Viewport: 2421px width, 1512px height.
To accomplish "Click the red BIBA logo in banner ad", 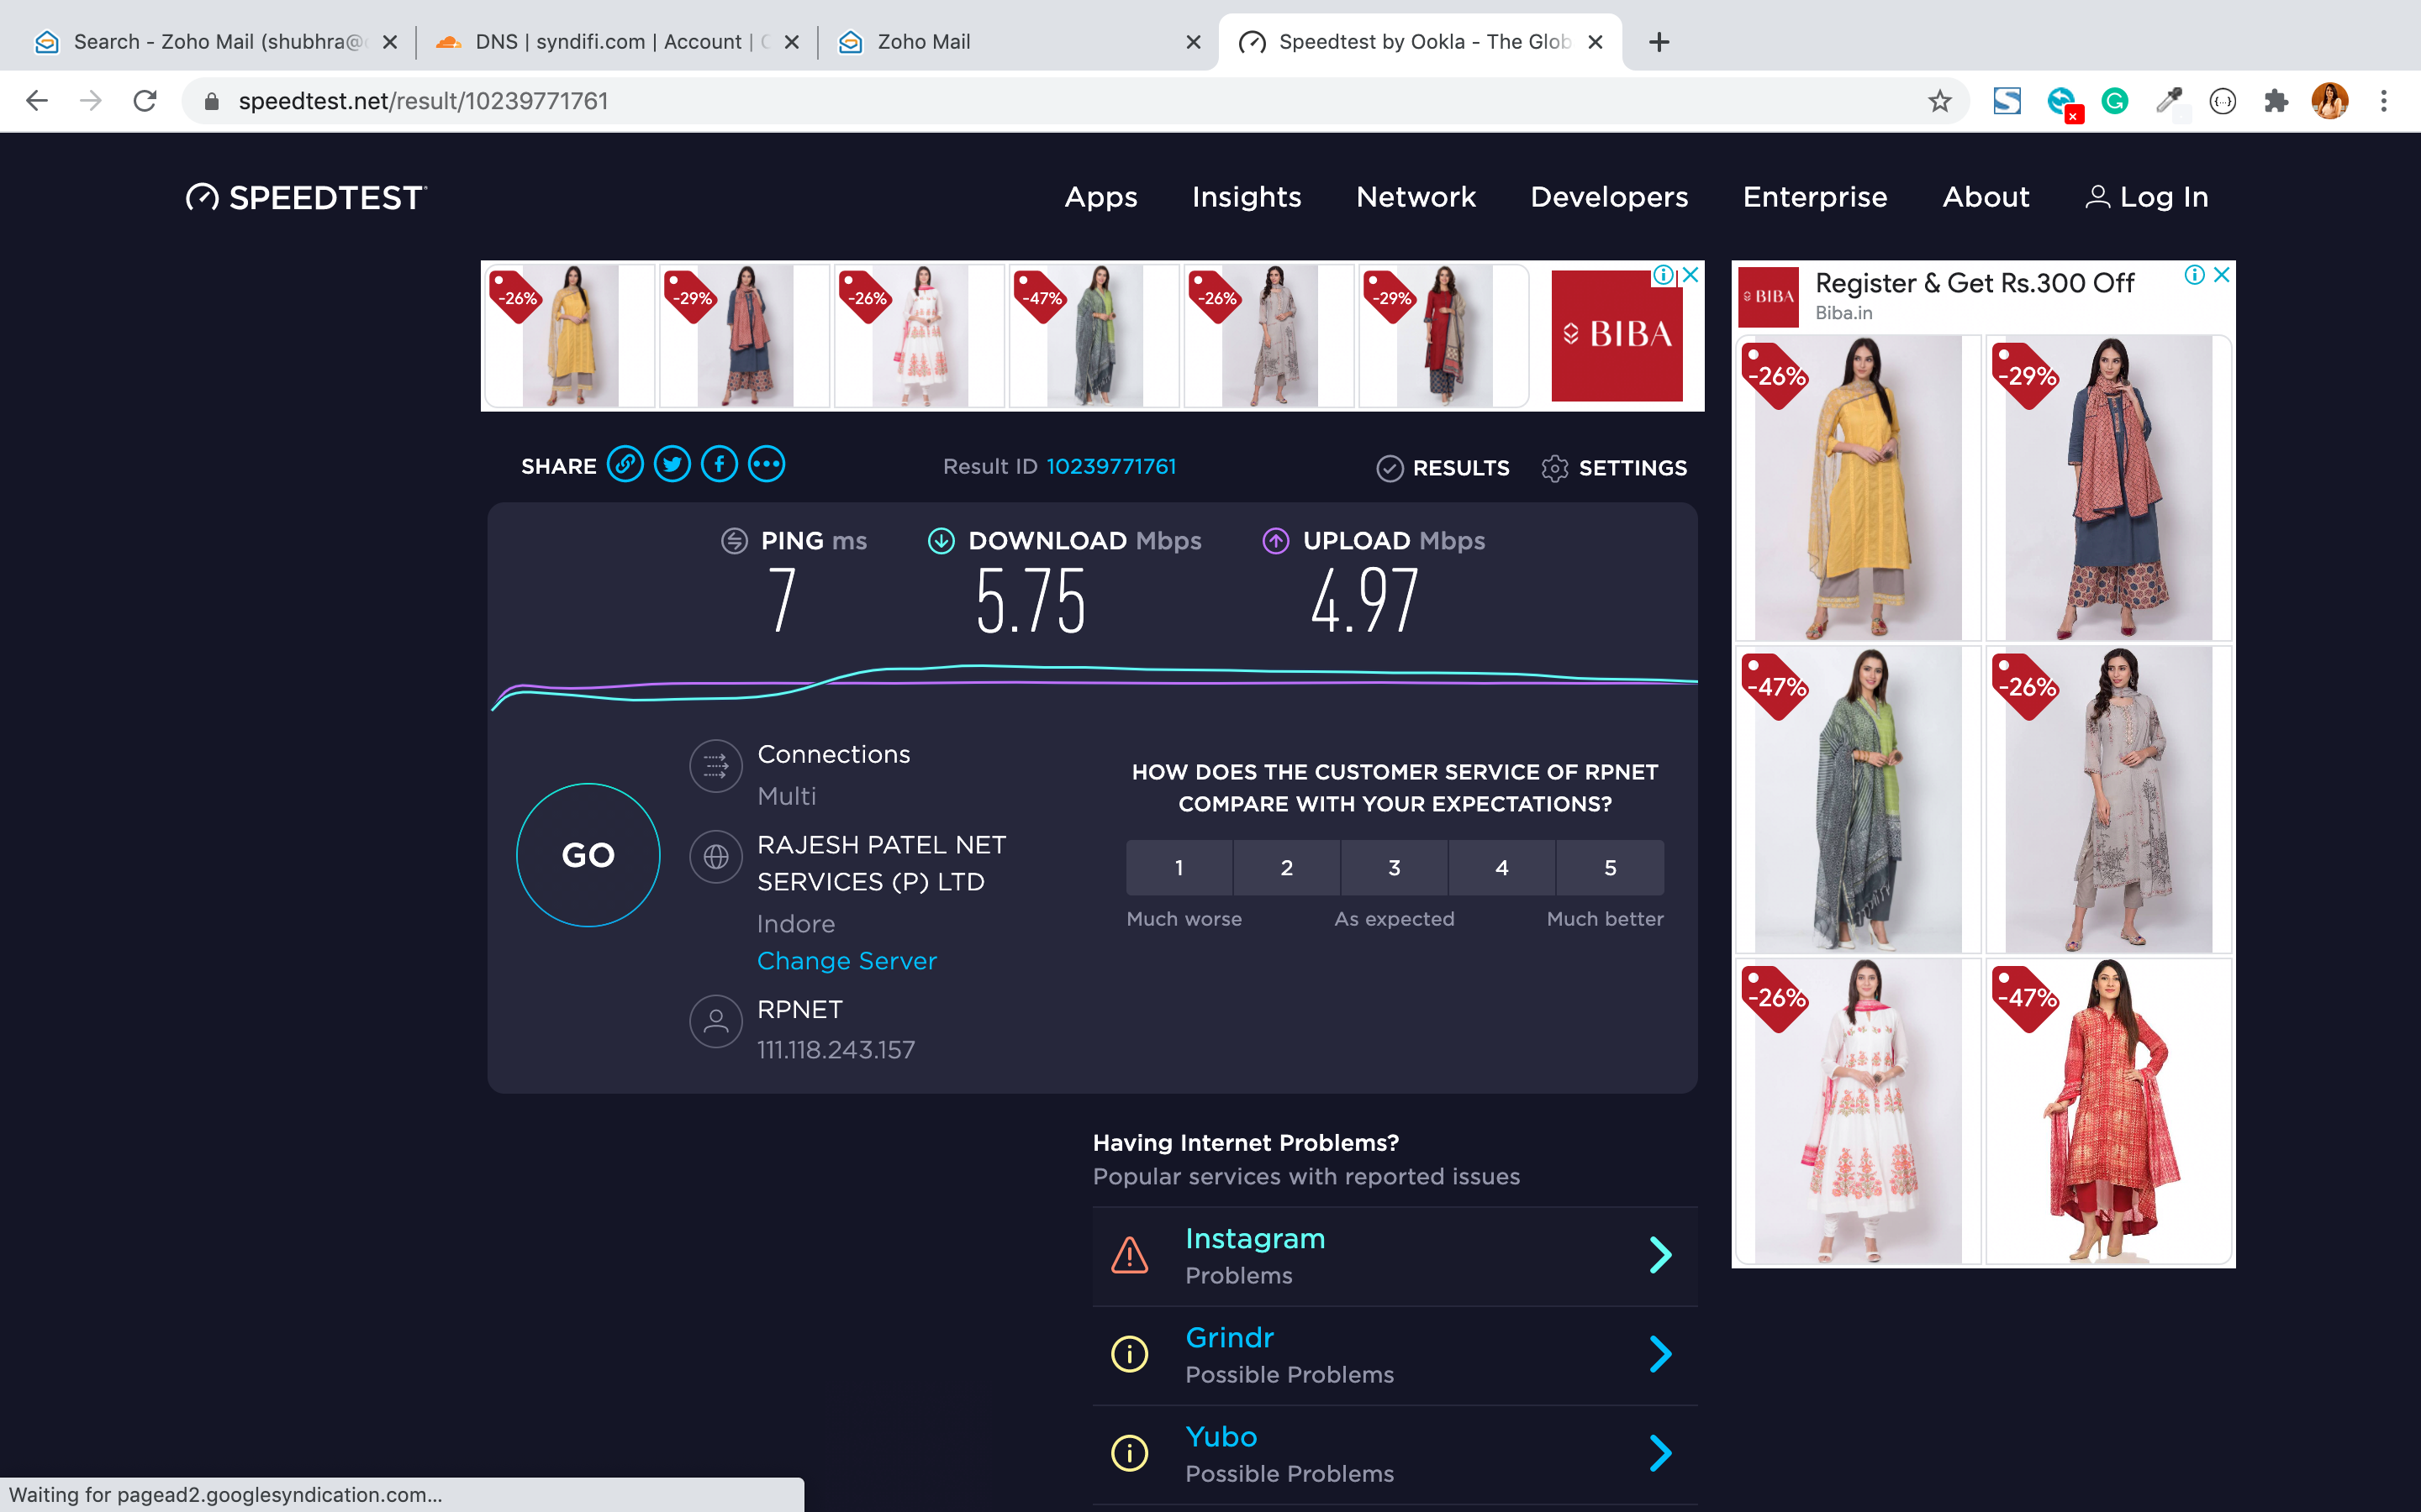I will point(1617,335).
